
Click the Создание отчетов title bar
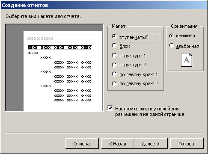pyautogui.click(x=104, y=5)
